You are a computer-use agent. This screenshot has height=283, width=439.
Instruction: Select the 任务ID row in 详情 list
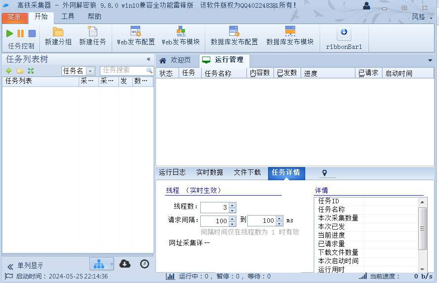click(366, 201)
